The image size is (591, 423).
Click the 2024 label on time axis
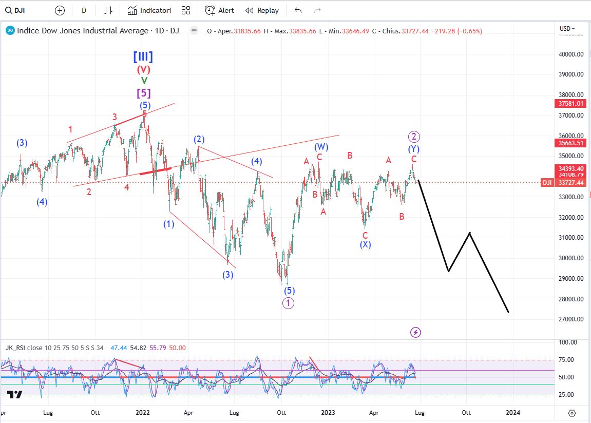coord(513,412)
